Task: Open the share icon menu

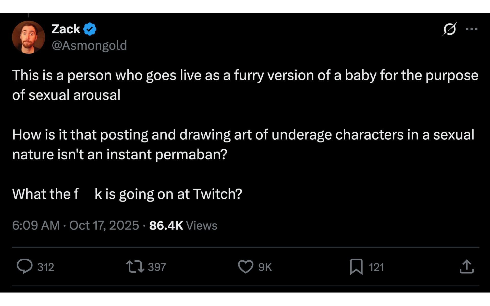Action: [467, 267]
